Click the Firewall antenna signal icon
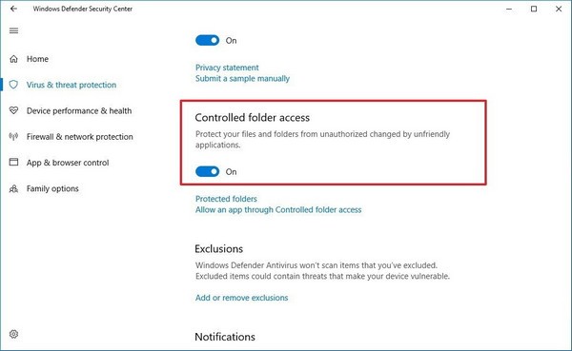 point(14,137)
